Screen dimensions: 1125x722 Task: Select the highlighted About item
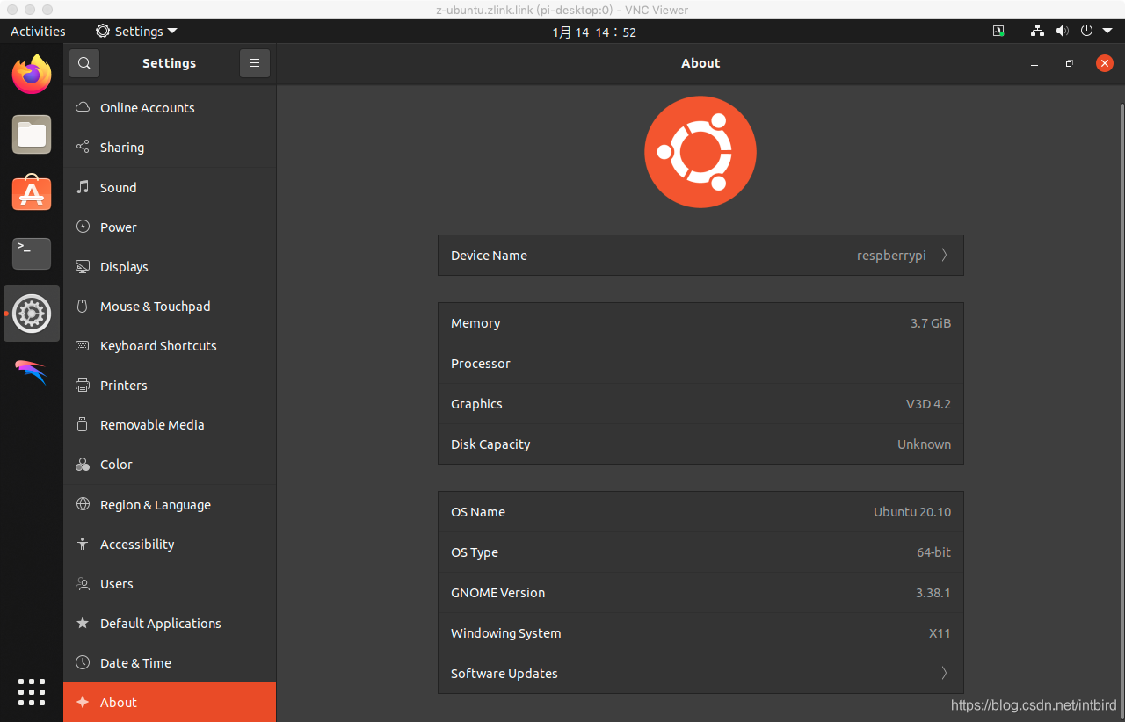pos(170,702)
